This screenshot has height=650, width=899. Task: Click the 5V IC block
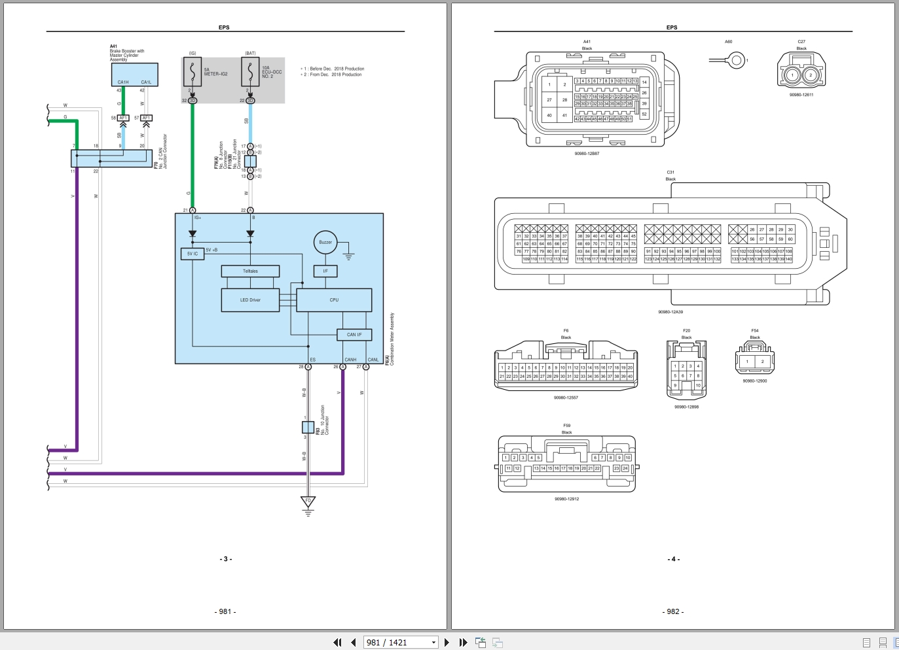193,254
